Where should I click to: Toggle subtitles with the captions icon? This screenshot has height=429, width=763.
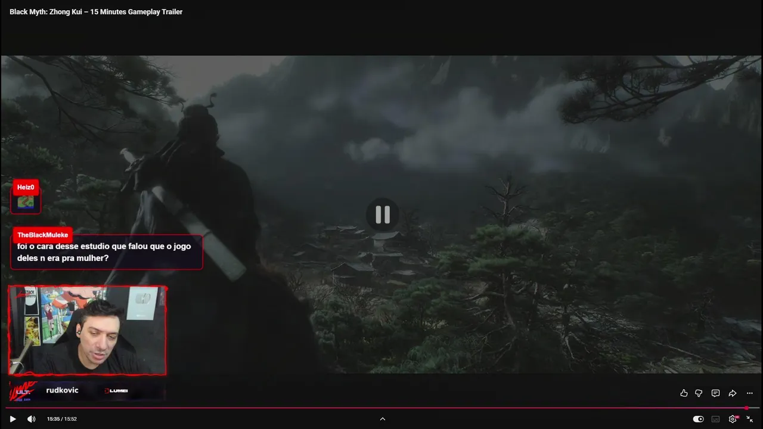coord(715,419)
